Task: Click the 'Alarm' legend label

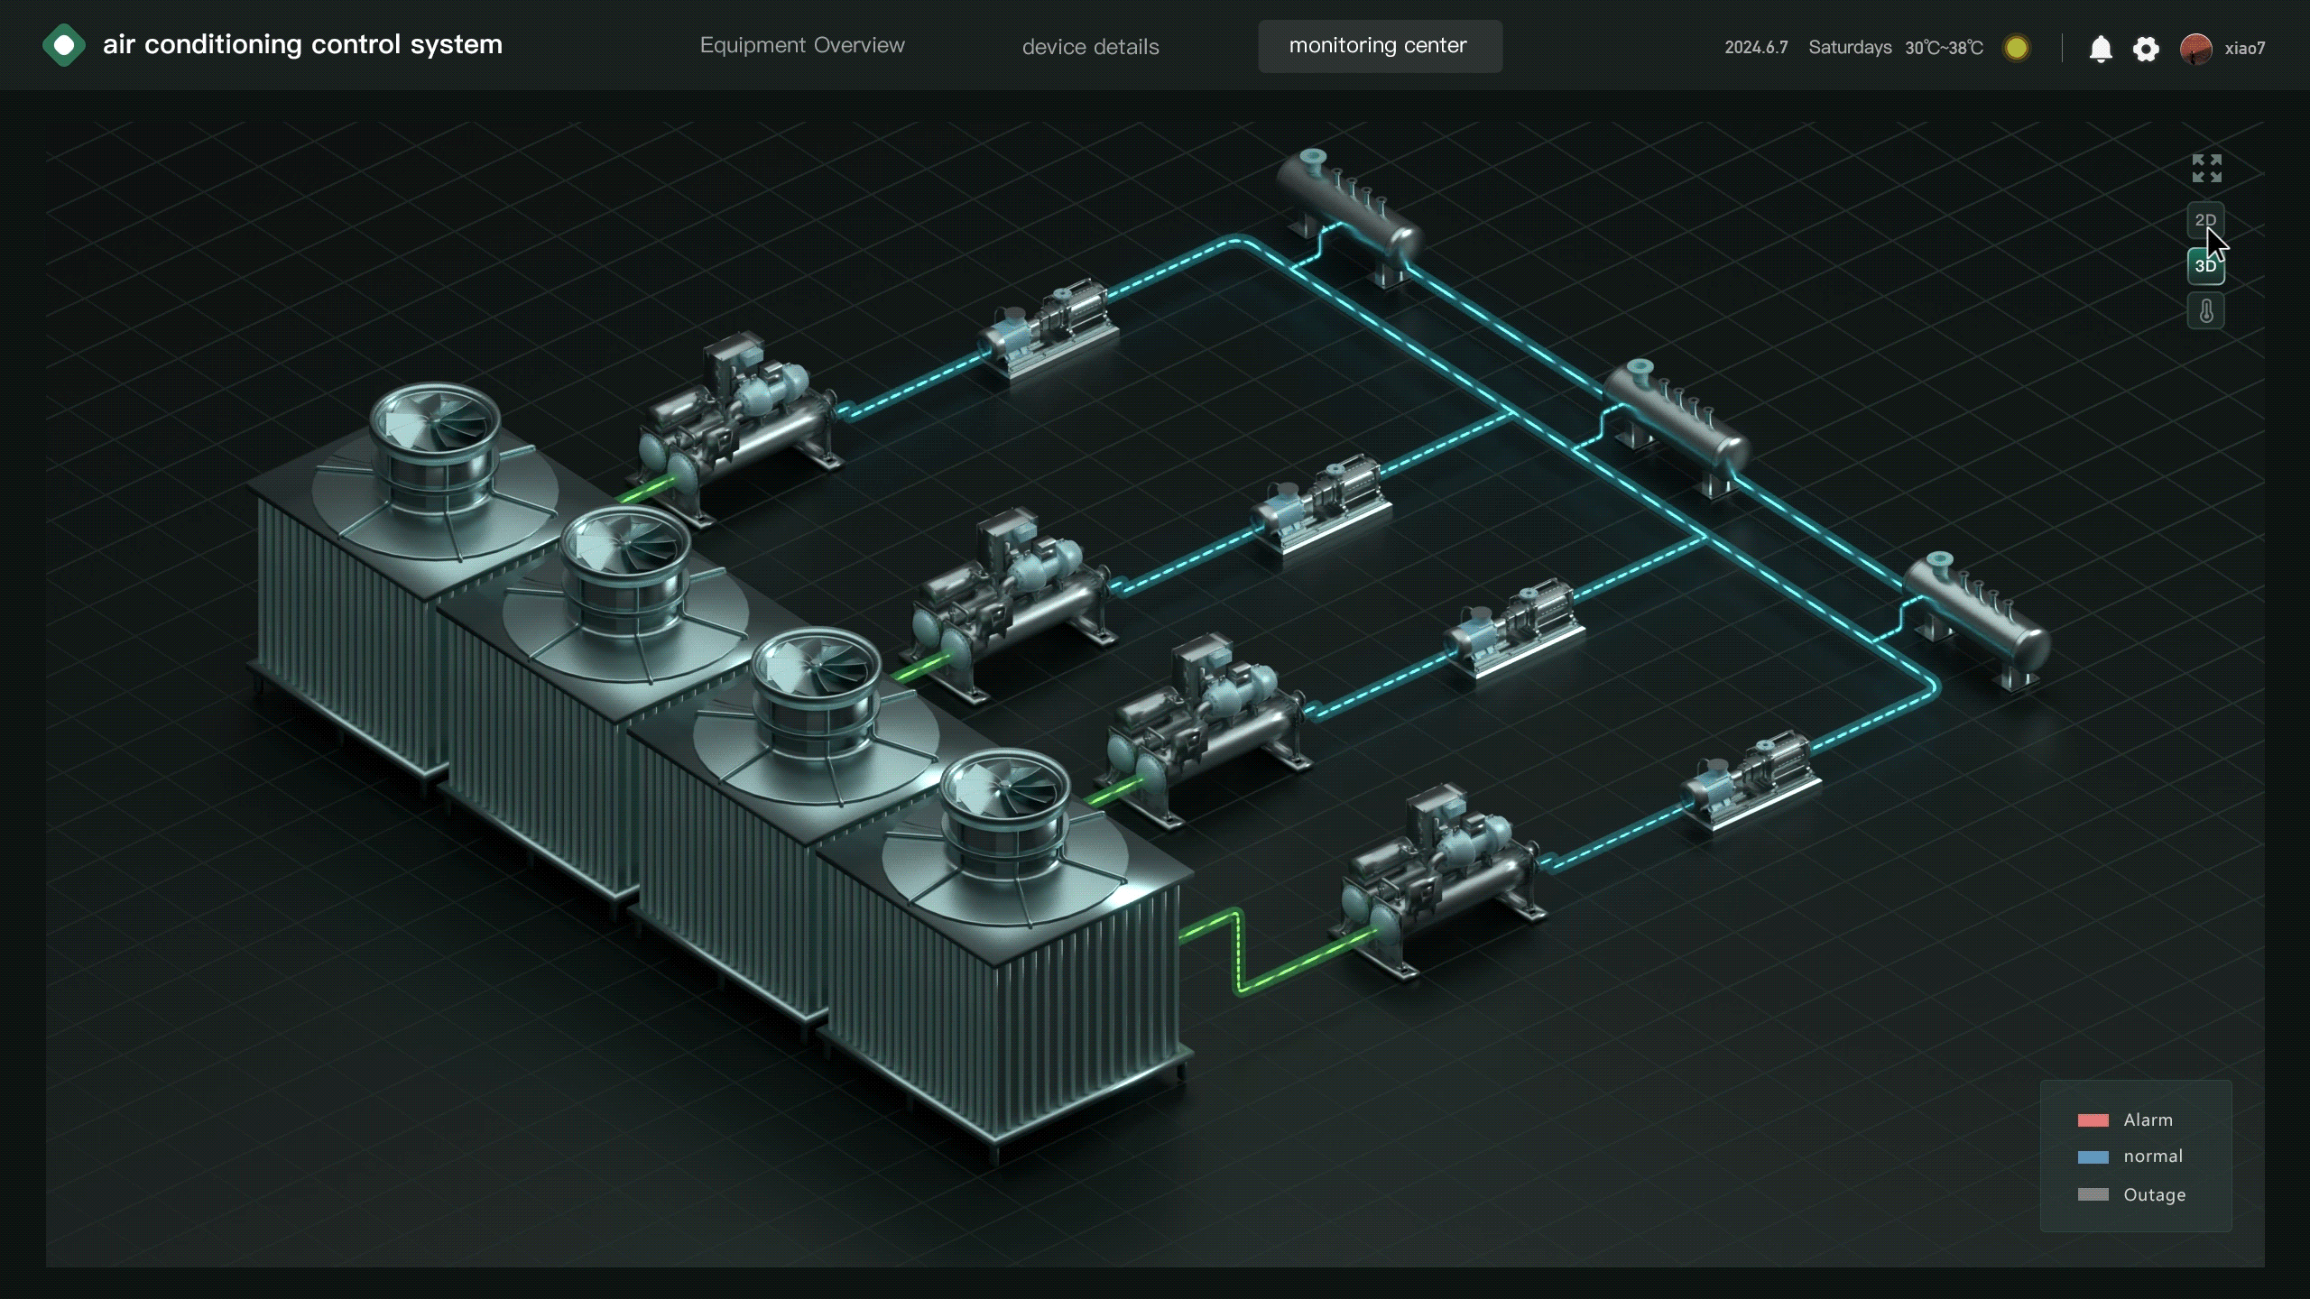Action: coord(2148,1119)
